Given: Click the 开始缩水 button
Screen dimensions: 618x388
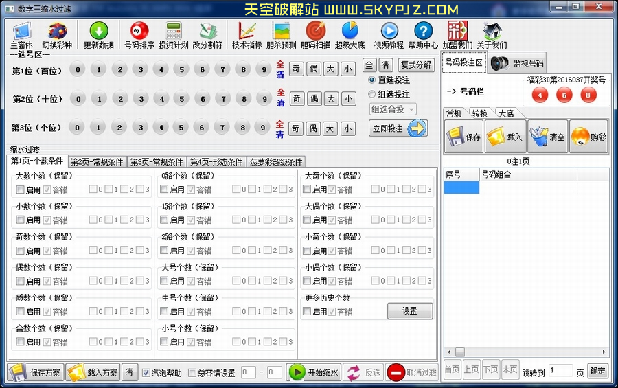Looking at the screenshot, I should pyautogui.click(x=313, y=372).
